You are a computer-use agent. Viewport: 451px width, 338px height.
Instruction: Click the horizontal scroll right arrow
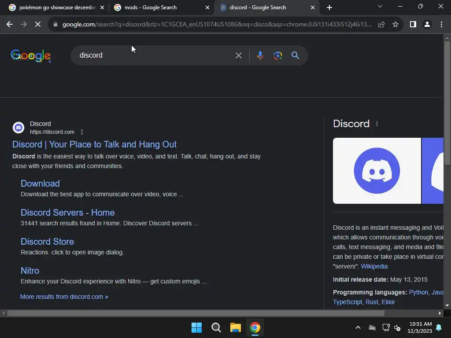click(x=440, y=313)
